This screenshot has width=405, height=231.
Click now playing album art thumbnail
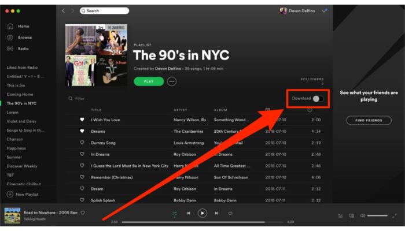[x=12, y=215]
